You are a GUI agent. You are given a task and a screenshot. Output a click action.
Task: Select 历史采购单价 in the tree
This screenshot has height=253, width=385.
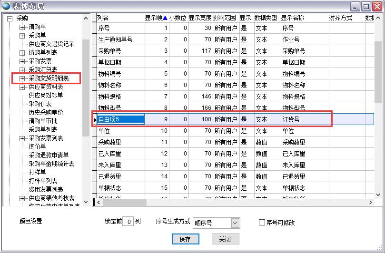coord(46,113)
